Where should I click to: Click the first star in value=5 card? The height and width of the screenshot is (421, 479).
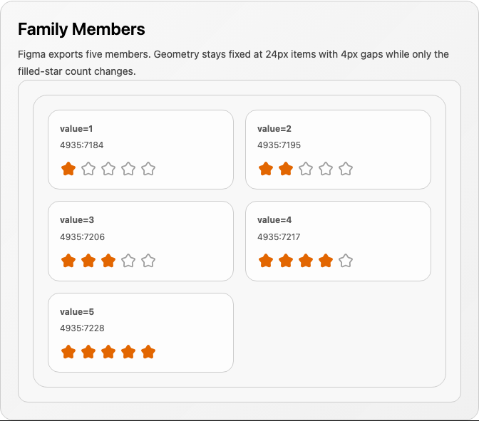pyautogui.click(x=68, y=352)
